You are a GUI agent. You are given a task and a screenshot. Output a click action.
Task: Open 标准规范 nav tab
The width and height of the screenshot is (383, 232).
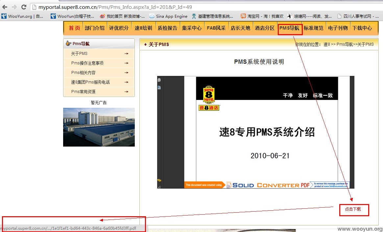[313, 28]
